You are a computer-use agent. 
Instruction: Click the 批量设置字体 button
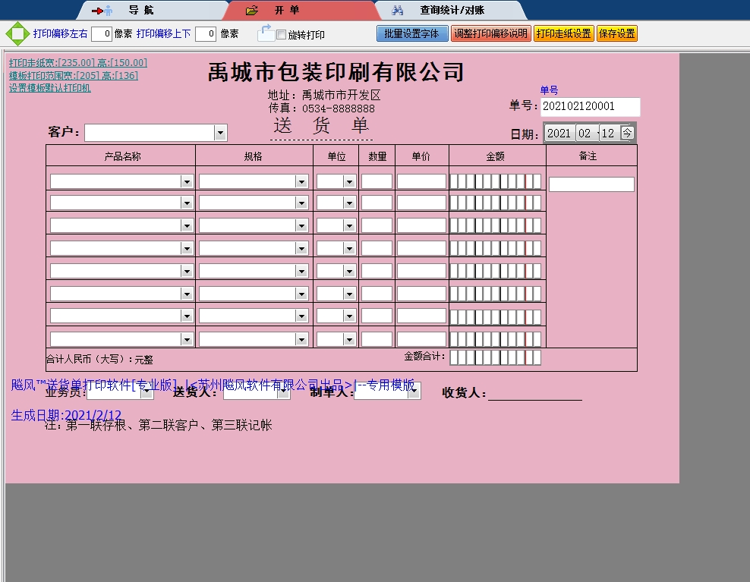point(411,34)
